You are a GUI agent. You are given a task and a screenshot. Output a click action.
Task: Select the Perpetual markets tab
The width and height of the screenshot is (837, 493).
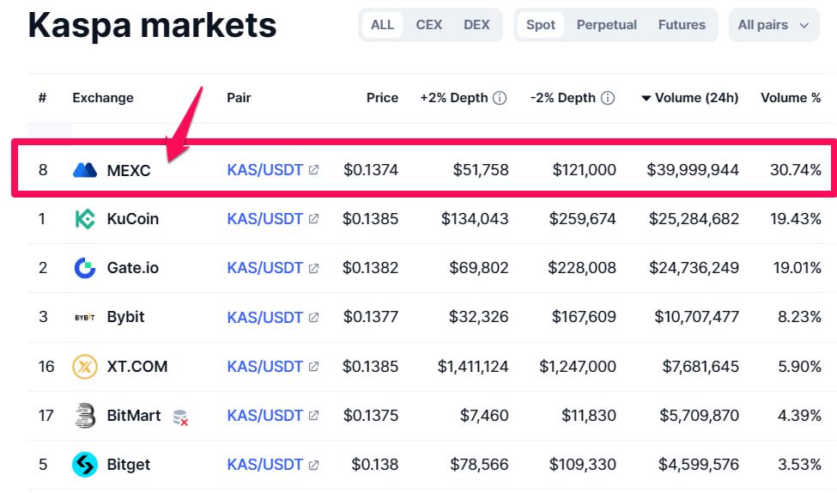coord(606,25)
